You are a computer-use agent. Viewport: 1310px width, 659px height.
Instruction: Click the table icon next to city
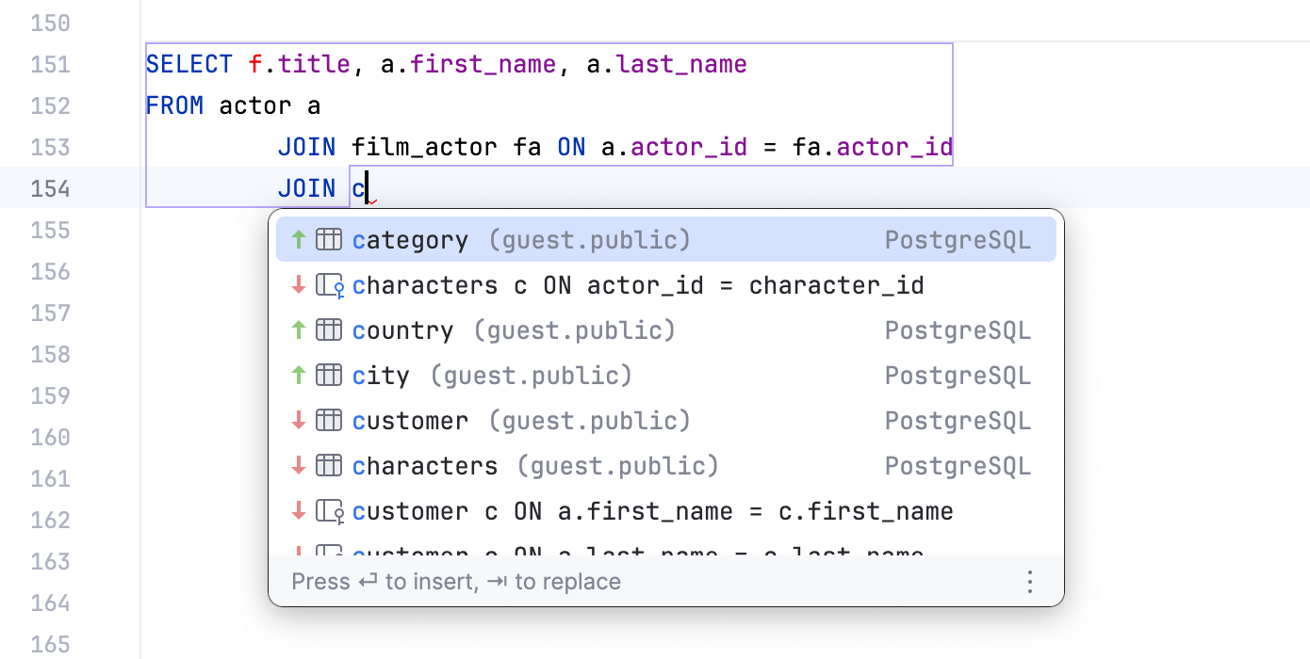point(328,376)
